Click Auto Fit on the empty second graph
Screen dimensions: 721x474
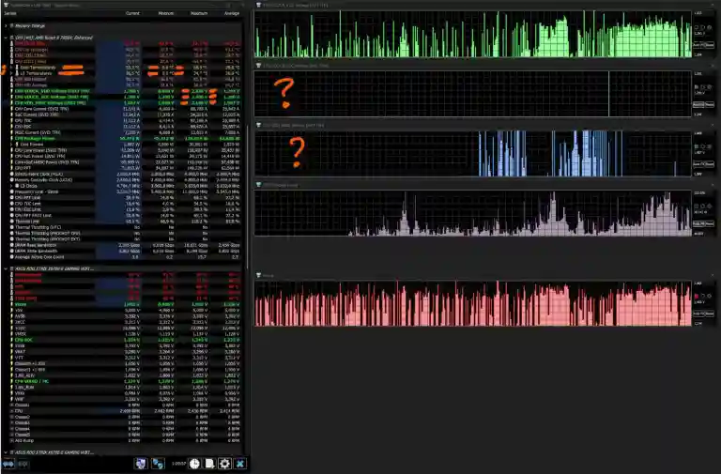point(698,105)
